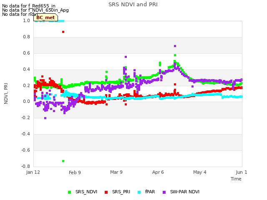This screenshot has width=267, height=200.
Task: Click the red outlier point near 0.86
Action: (63, 32)
